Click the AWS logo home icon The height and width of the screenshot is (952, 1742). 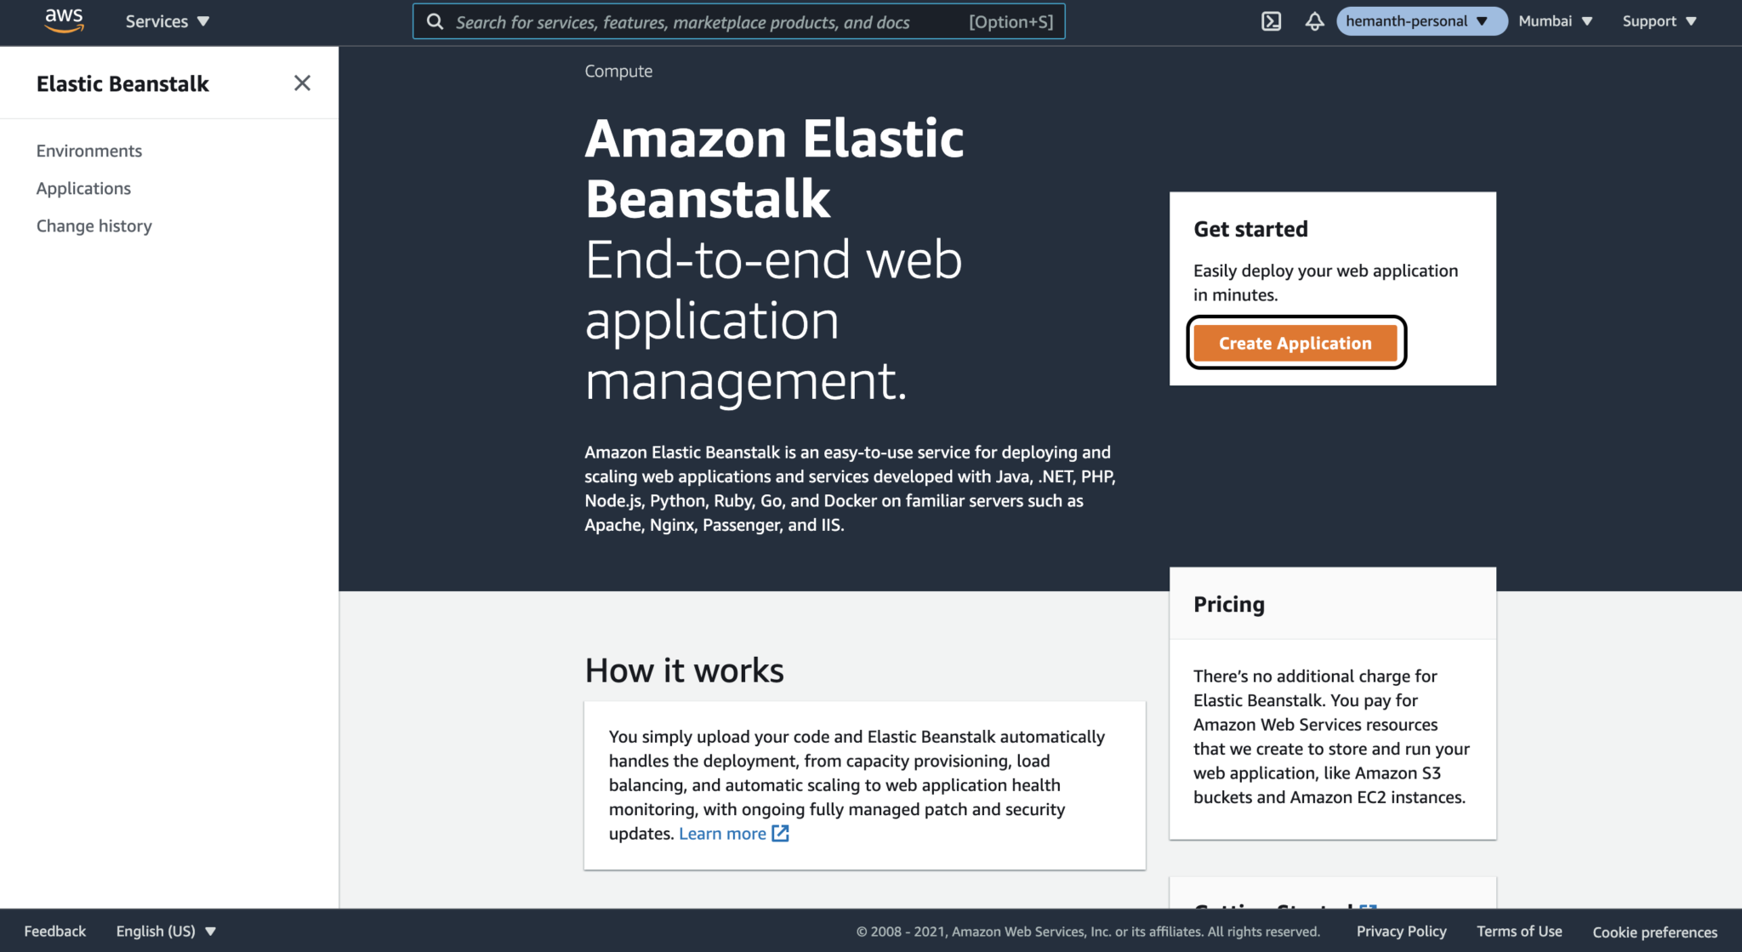click(64, 20)
